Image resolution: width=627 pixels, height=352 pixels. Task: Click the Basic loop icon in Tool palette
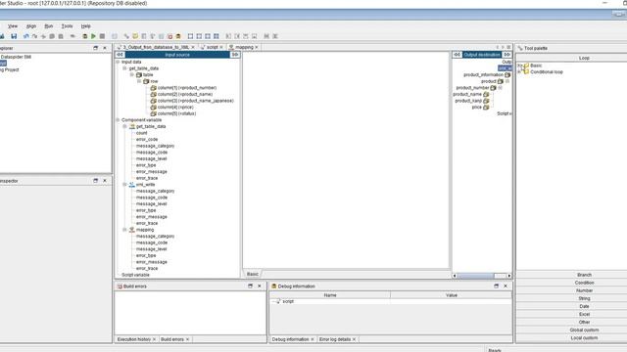pos(526,66)
